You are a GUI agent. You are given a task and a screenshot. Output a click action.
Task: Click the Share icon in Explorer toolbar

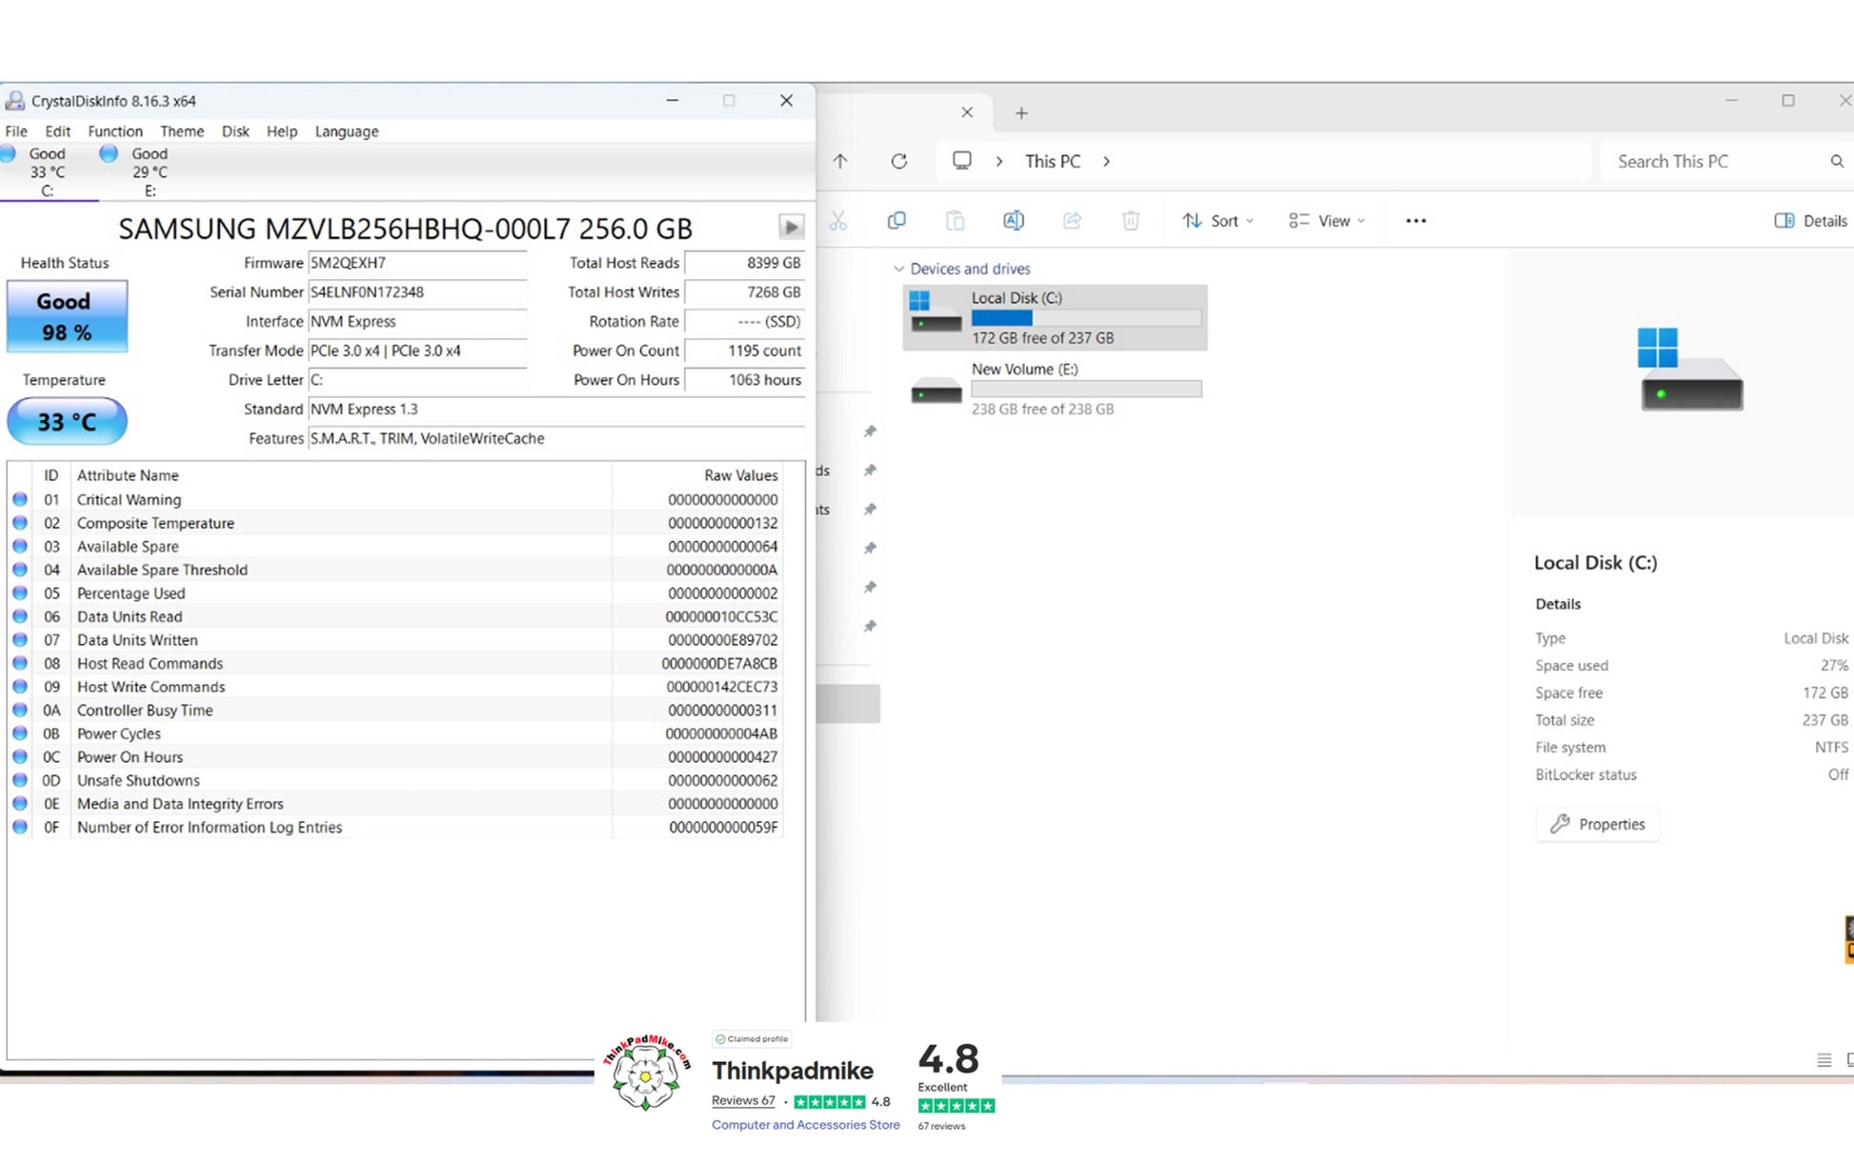(1072, 221)
